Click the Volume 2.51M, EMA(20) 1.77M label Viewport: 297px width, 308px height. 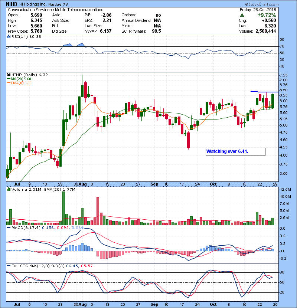point(43,190)
